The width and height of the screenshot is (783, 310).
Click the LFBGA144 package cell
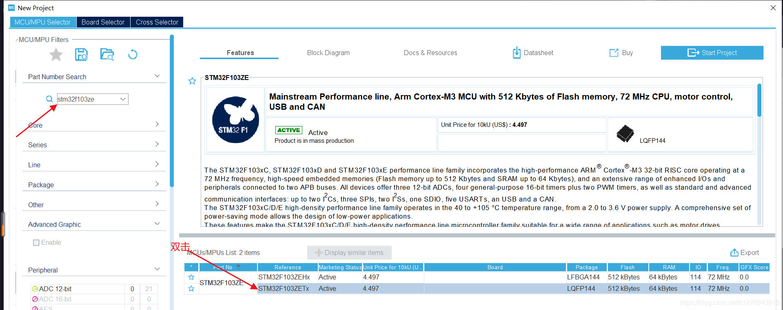pyautogui.click(x=587, y=277)
